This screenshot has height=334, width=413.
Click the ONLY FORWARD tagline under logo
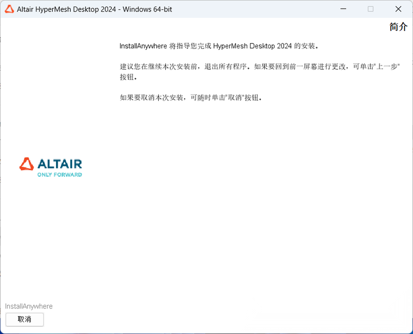(59, 175)
